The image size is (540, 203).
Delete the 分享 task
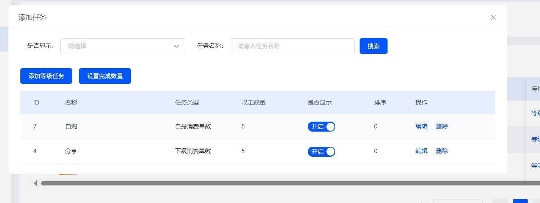[442, 151]
